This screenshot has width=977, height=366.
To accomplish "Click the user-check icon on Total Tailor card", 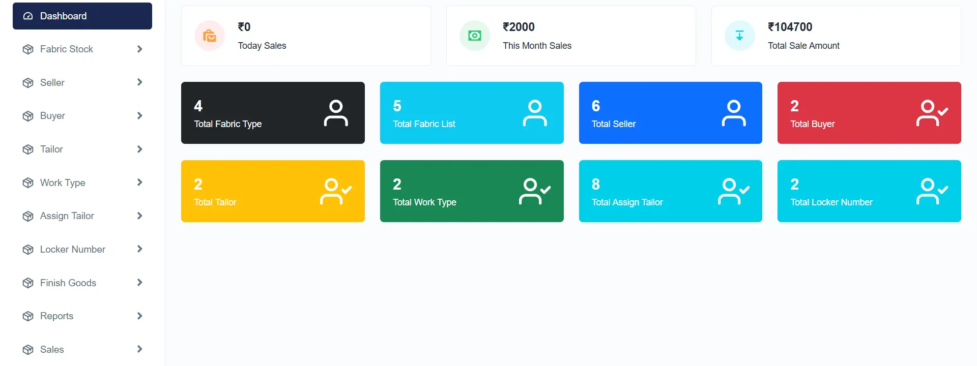I will click(336, 191).
